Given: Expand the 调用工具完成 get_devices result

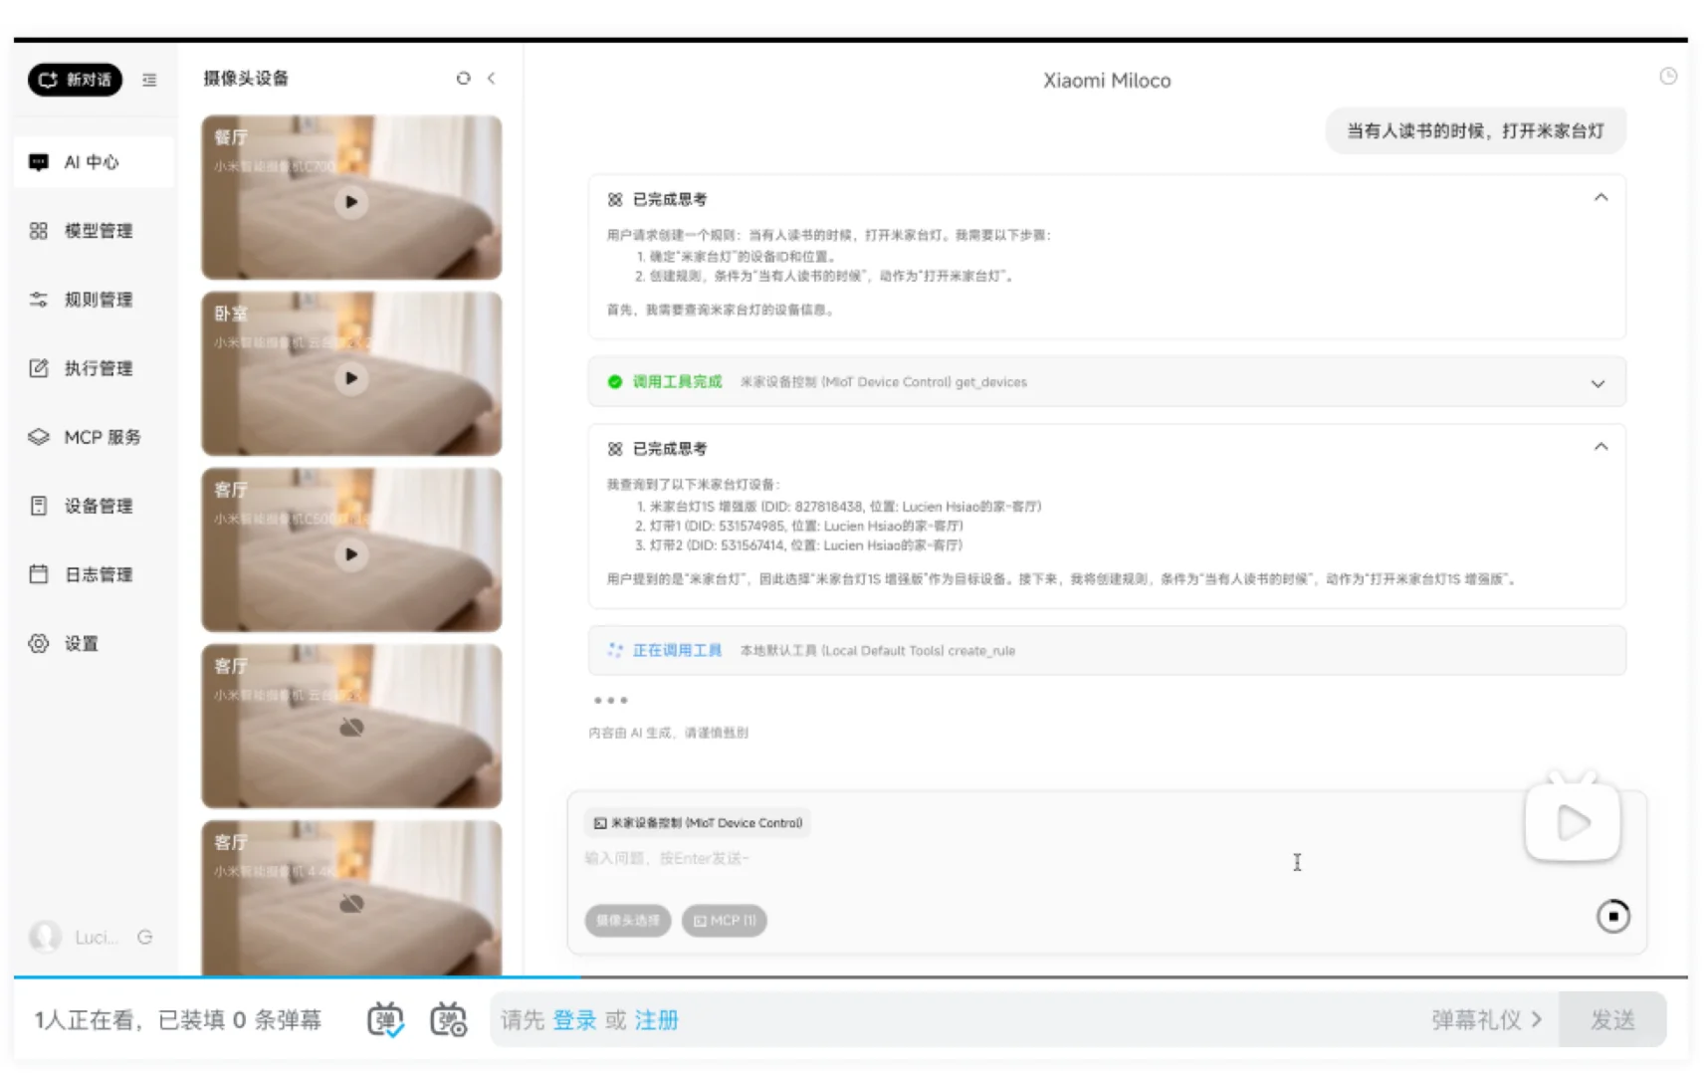Looking at the screenshot, I should [1599, 382].
